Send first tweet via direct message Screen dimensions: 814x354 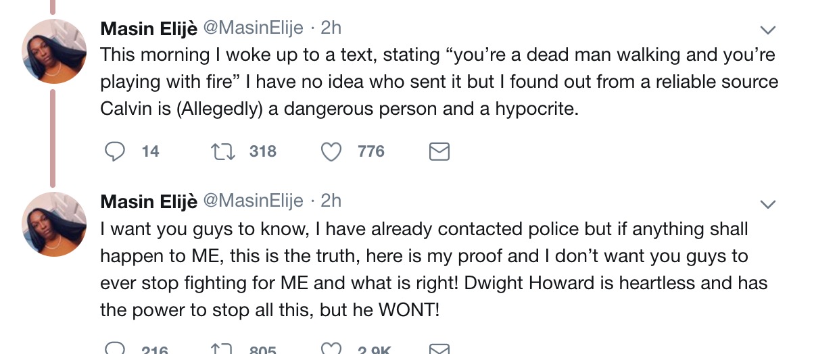point(439,151)
